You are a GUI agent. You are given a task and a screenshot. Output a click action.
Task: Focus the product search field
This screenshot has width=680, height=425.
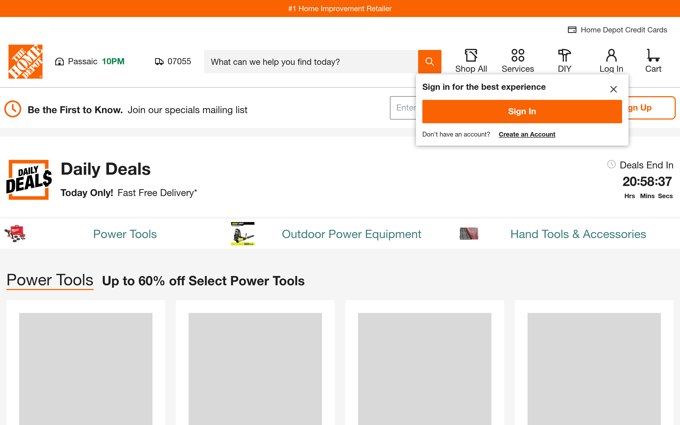point(311,62)
